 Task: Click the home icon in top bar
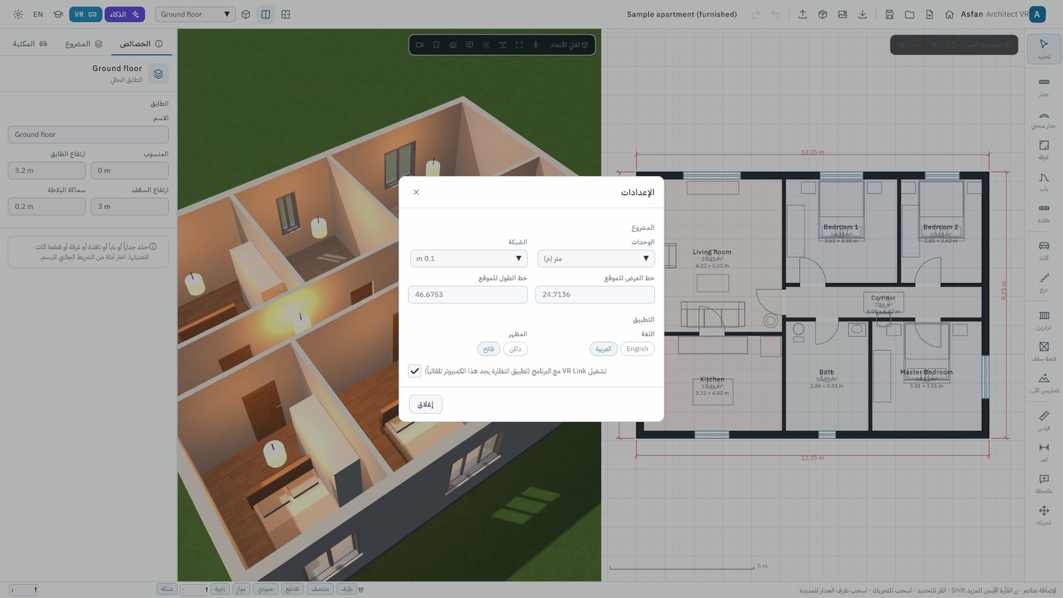[949, 14]
